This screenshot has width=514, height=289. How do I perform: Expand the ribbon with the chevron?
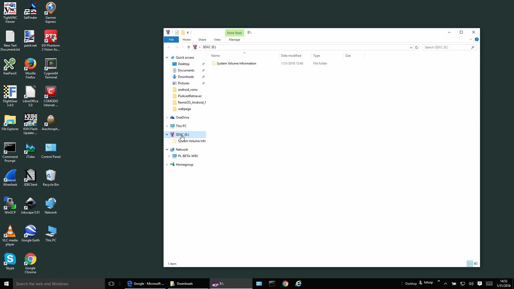(x=471, y=39)
